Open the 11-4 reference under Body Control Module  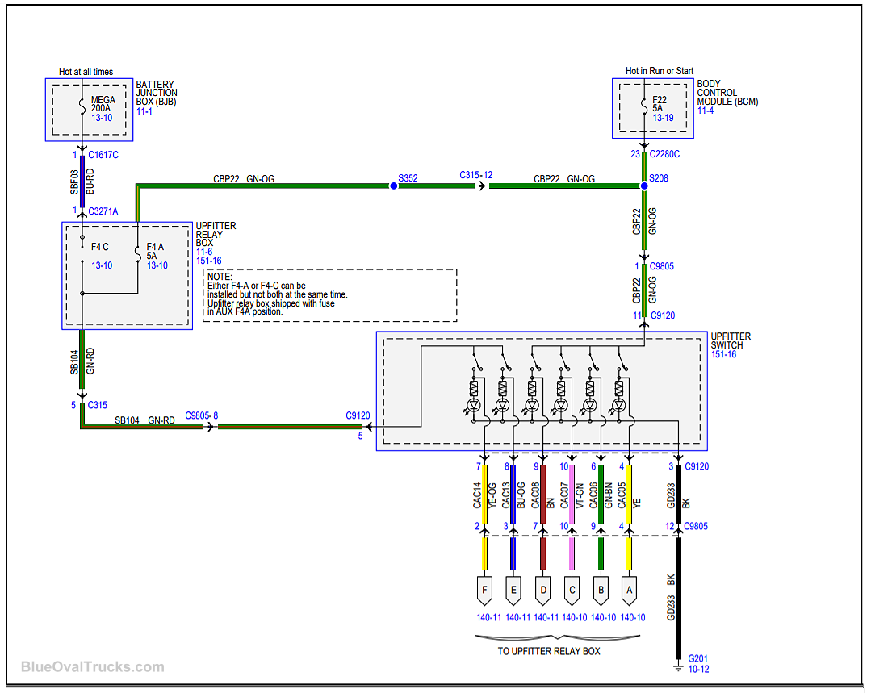tap(706, 111)
